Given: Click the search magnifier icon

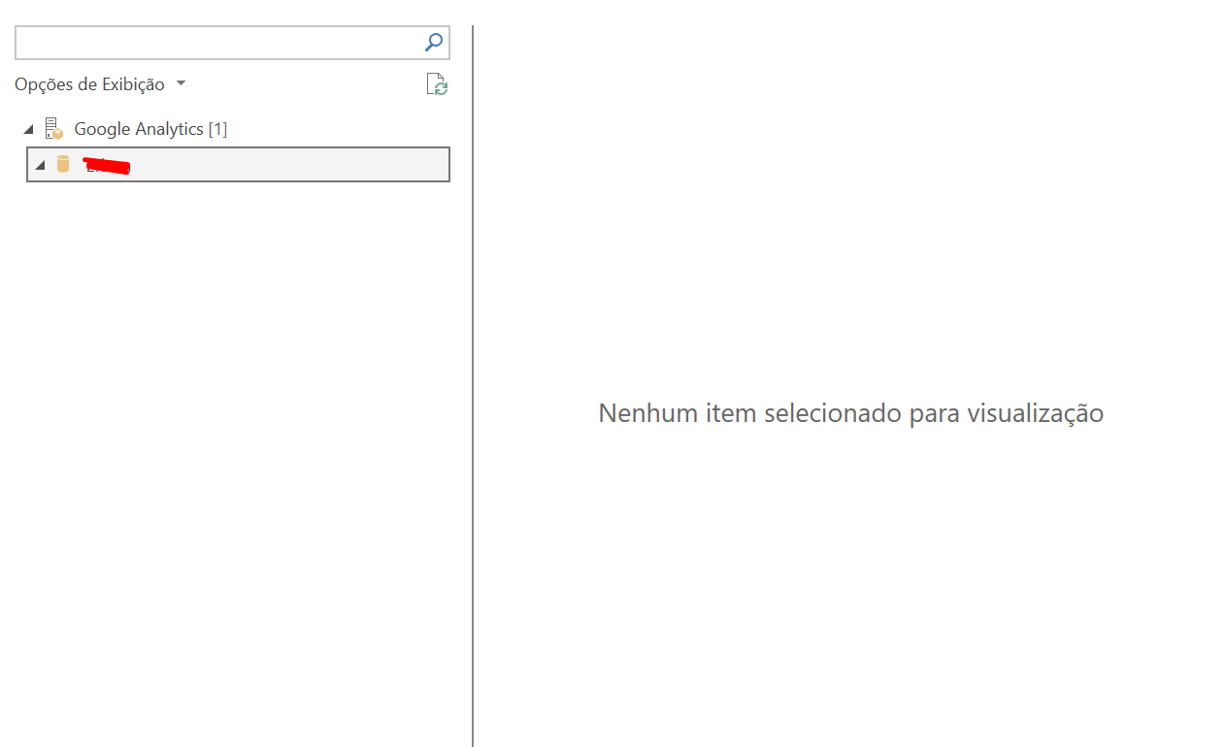Looking at the screenshot, I should coord(434,42).
